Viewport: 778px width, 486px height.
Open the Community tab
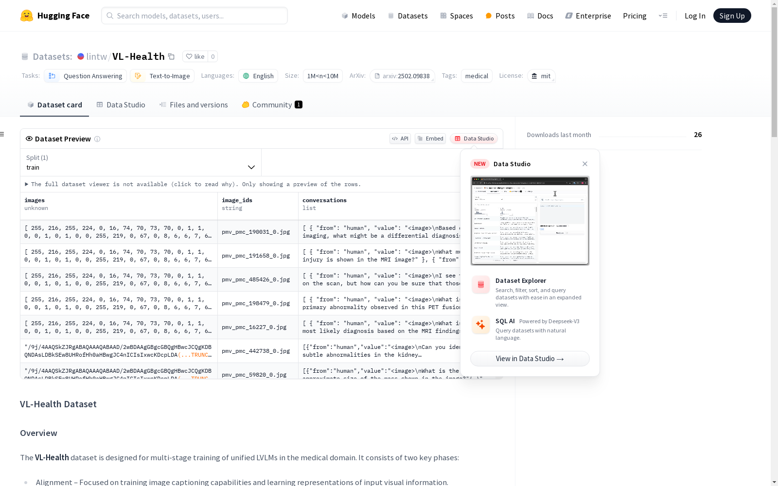[x=272, y=105]
